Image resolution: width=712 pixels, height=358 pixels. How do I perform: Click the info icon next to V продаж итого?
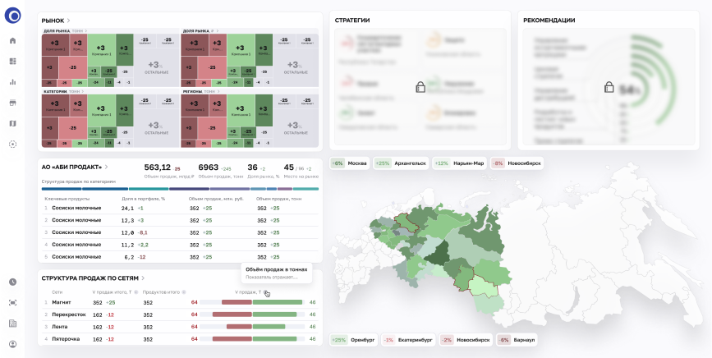[133, 291]
